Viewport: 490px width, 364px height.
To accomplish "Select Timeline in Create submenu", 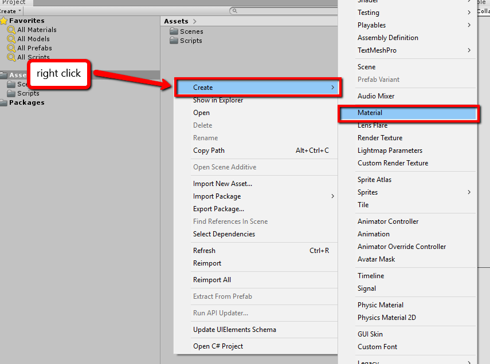I will coord(371,276).
